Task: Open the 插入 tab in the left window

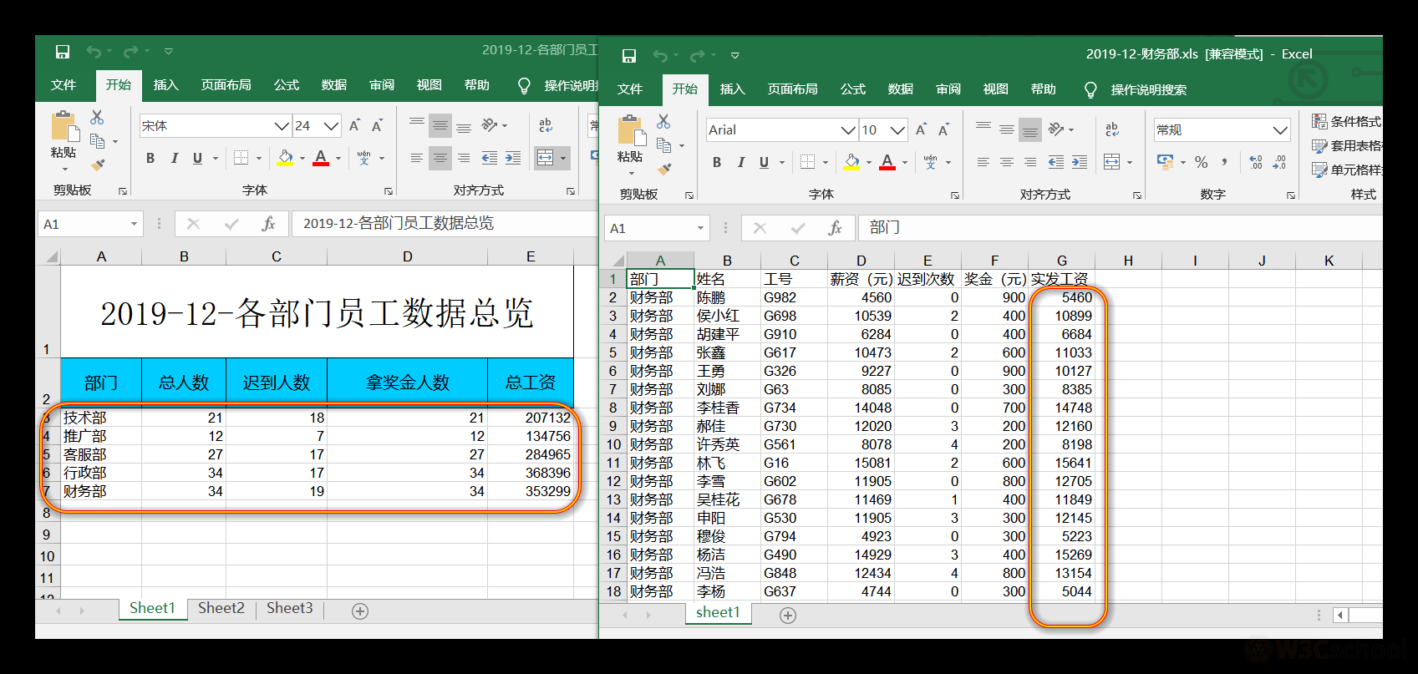Action: pyautogui.click(x=166, y=85)
